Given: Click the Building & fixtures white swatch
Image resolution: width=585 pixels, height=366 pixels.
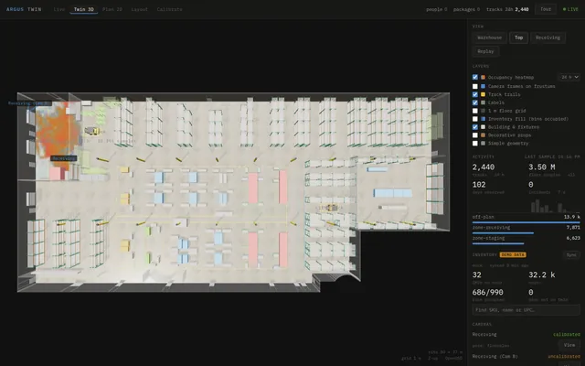Looking at the screenshot, I should (484, 127).
